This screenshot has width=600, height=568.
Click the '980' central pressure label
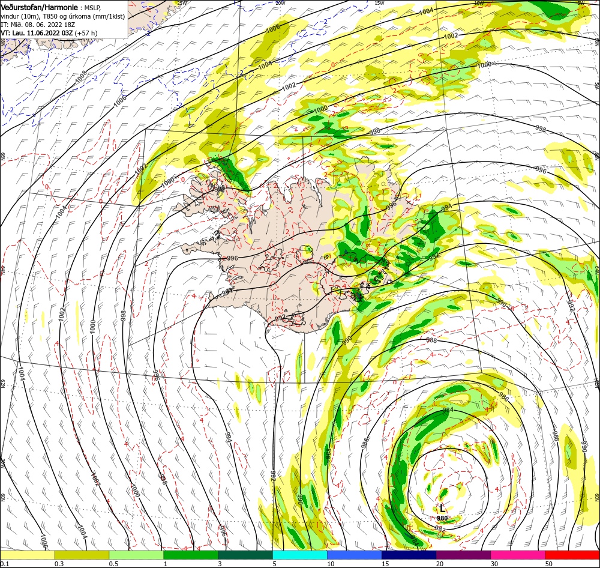(442, 518)
